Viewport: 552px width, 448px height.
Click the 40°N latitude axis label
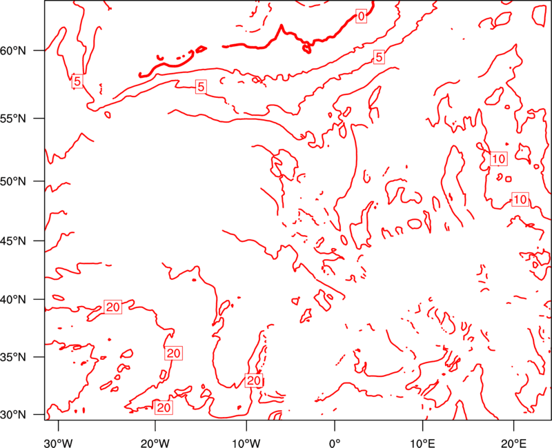pos(13,300)
